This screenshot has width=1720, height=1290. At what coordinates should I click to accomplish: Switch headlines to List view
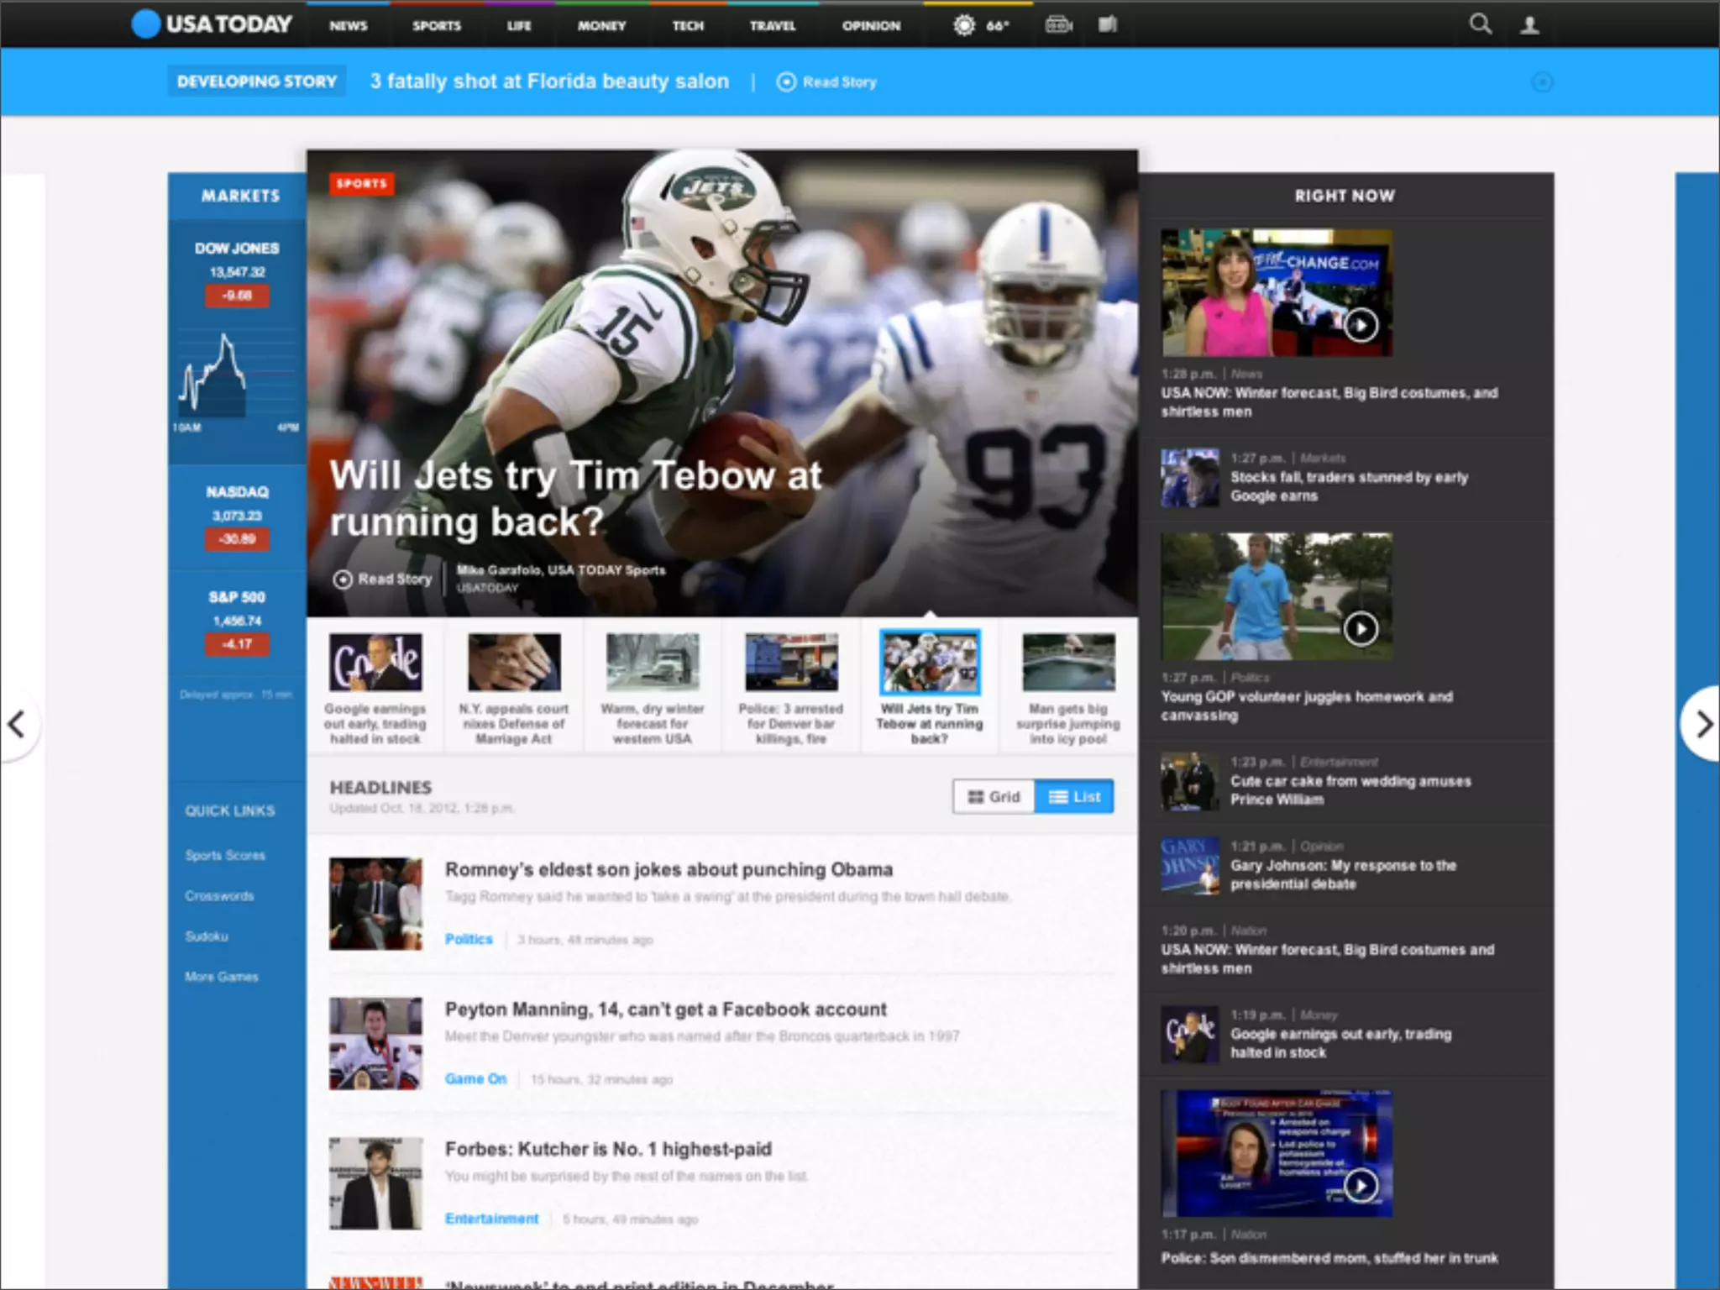1074,797
